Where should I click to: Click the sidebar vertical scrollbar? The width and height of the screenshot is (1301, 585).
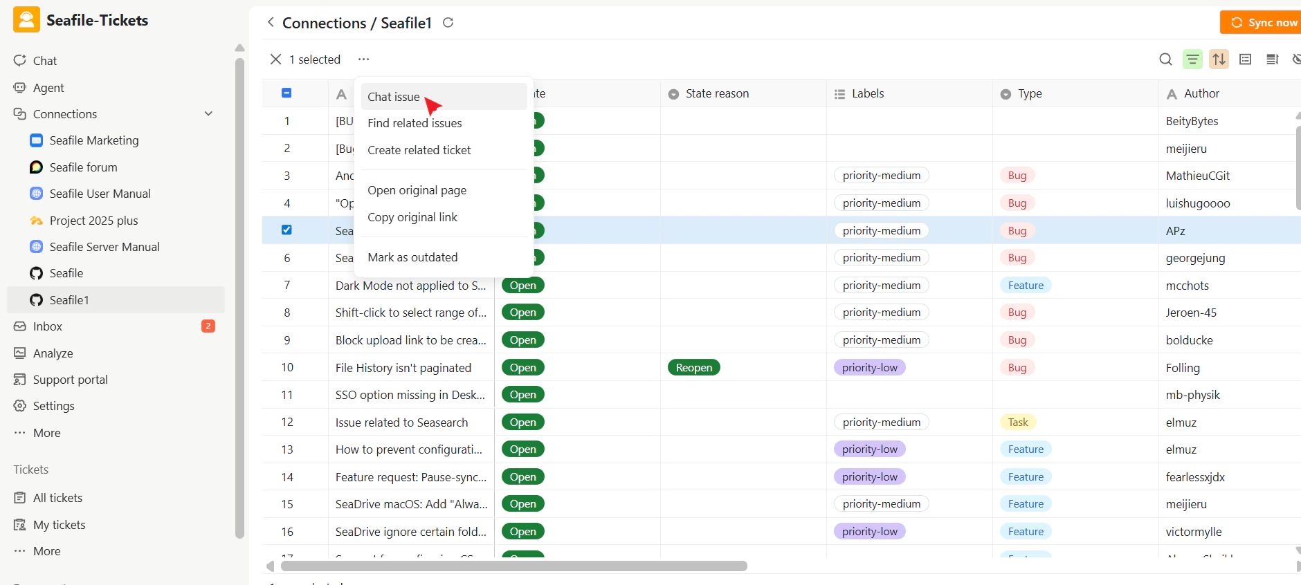coord(239,297)
